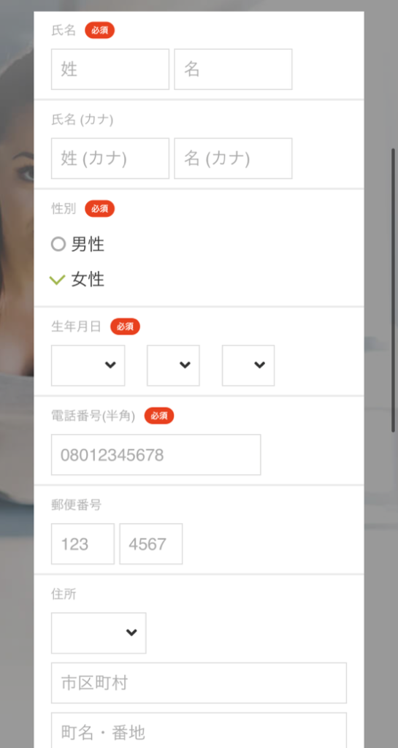Click the 姓 last name field

pos(110,69)
